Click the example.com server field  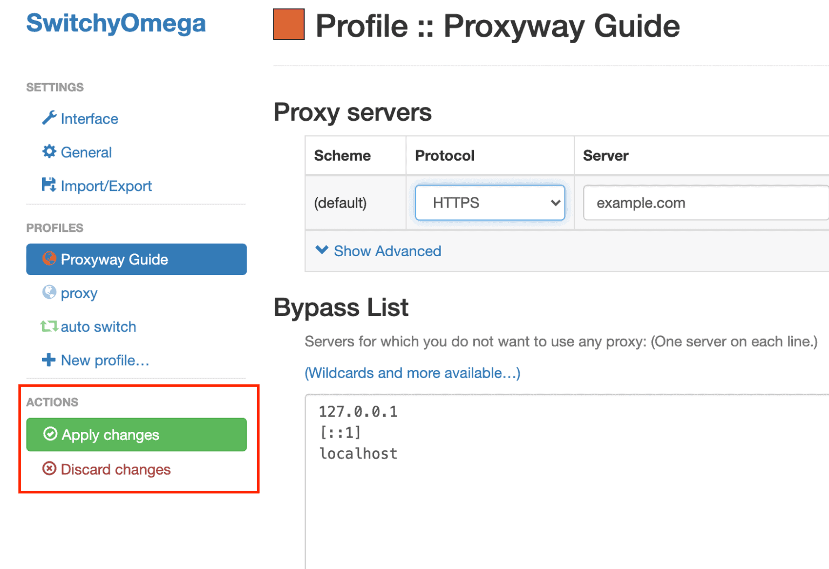click(702, 203)
